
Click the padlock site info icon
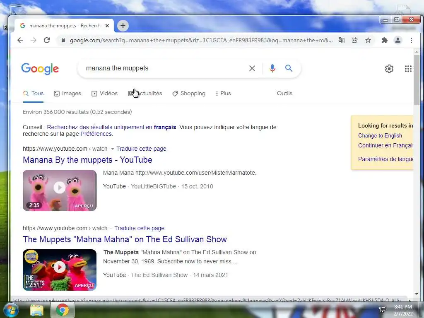[63, 40]
